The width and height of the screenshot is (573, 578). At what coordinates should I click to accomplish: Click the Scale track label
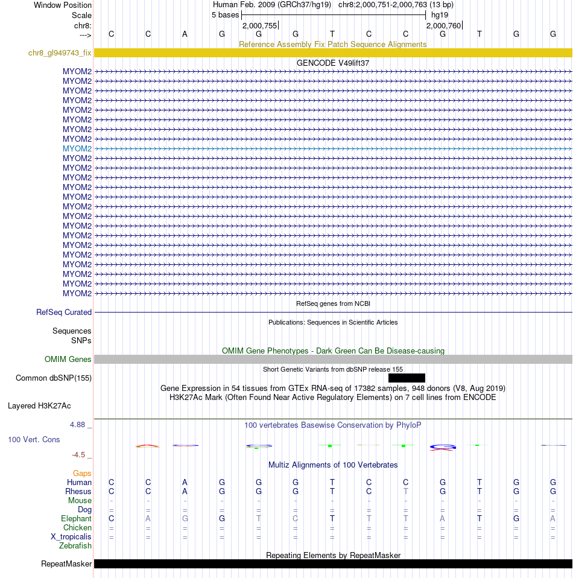(81, 16)
